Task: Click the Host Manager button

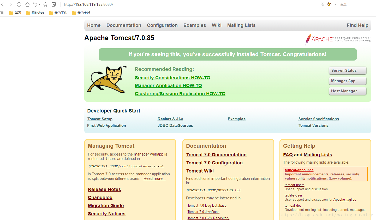Action: pyautogui.click(x=348, y=91)
